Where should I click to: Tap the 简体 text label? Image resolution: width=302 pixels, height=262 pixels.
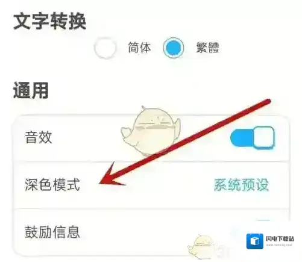pos(139,48)
